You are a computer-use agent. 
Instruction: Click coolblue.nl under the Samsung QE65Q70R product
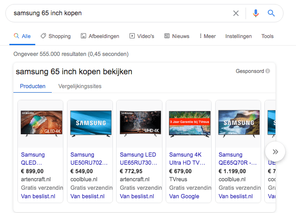[x=232, y=179]
